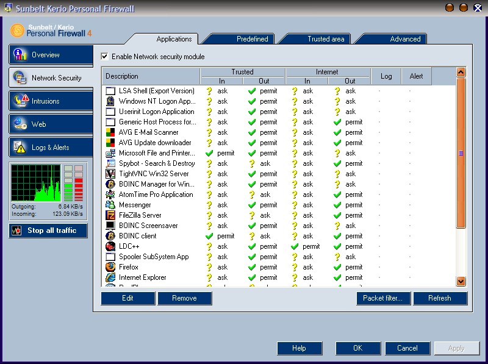Click the Overview section chart icon

20,54
